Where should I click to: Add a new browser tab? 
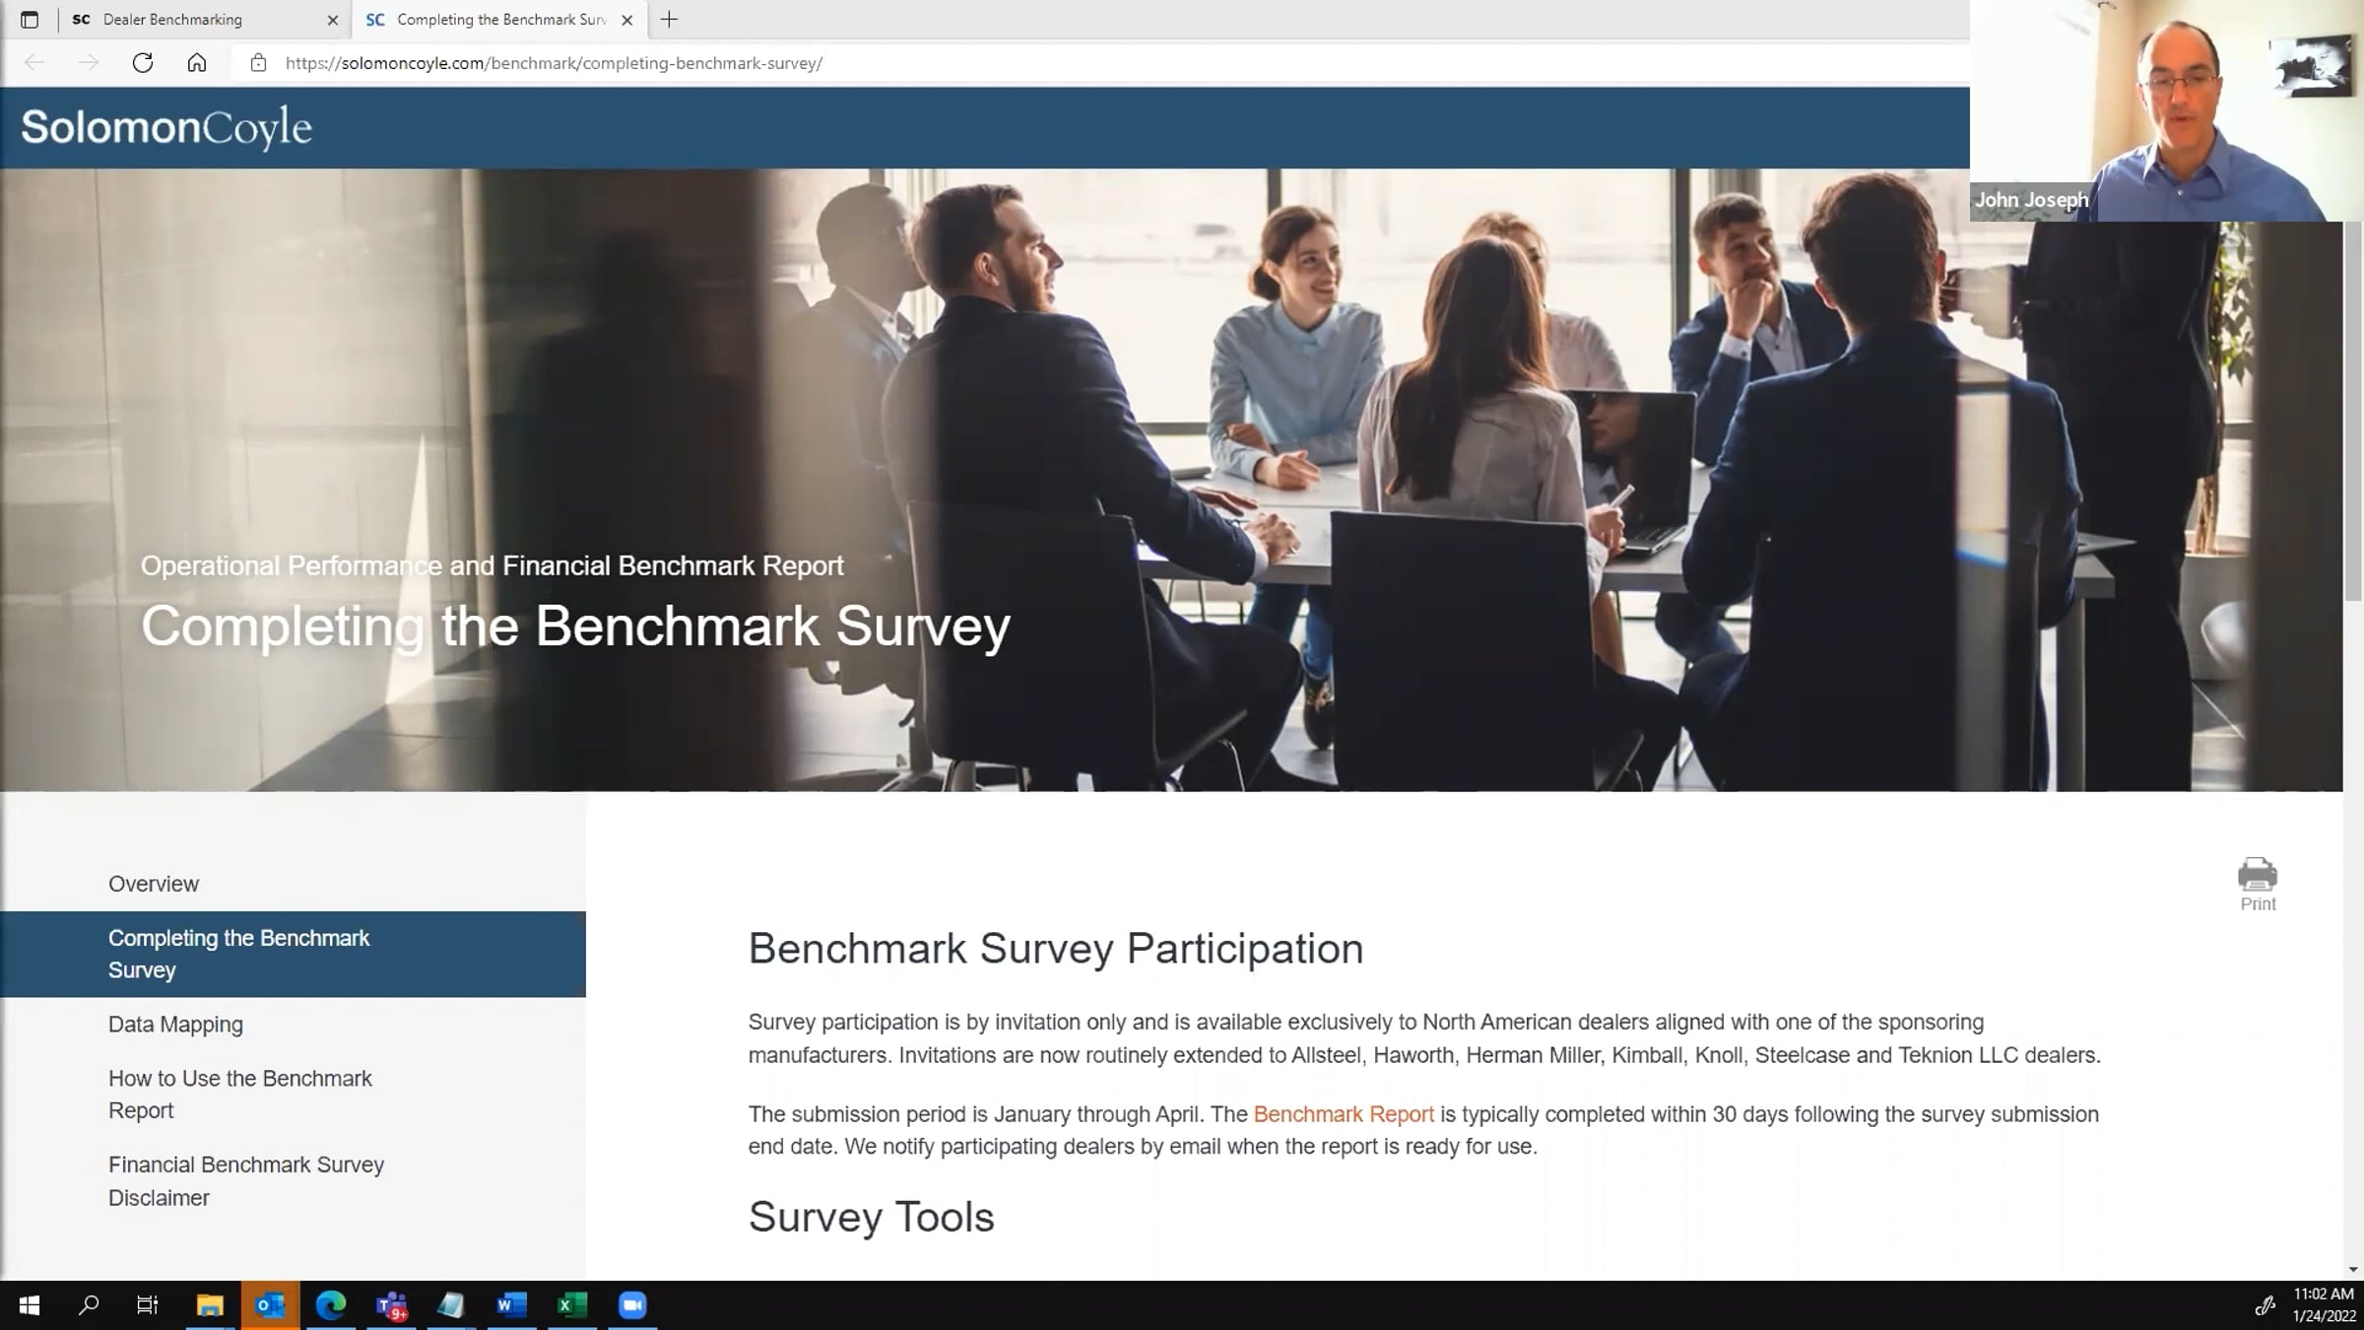[669, 20]
